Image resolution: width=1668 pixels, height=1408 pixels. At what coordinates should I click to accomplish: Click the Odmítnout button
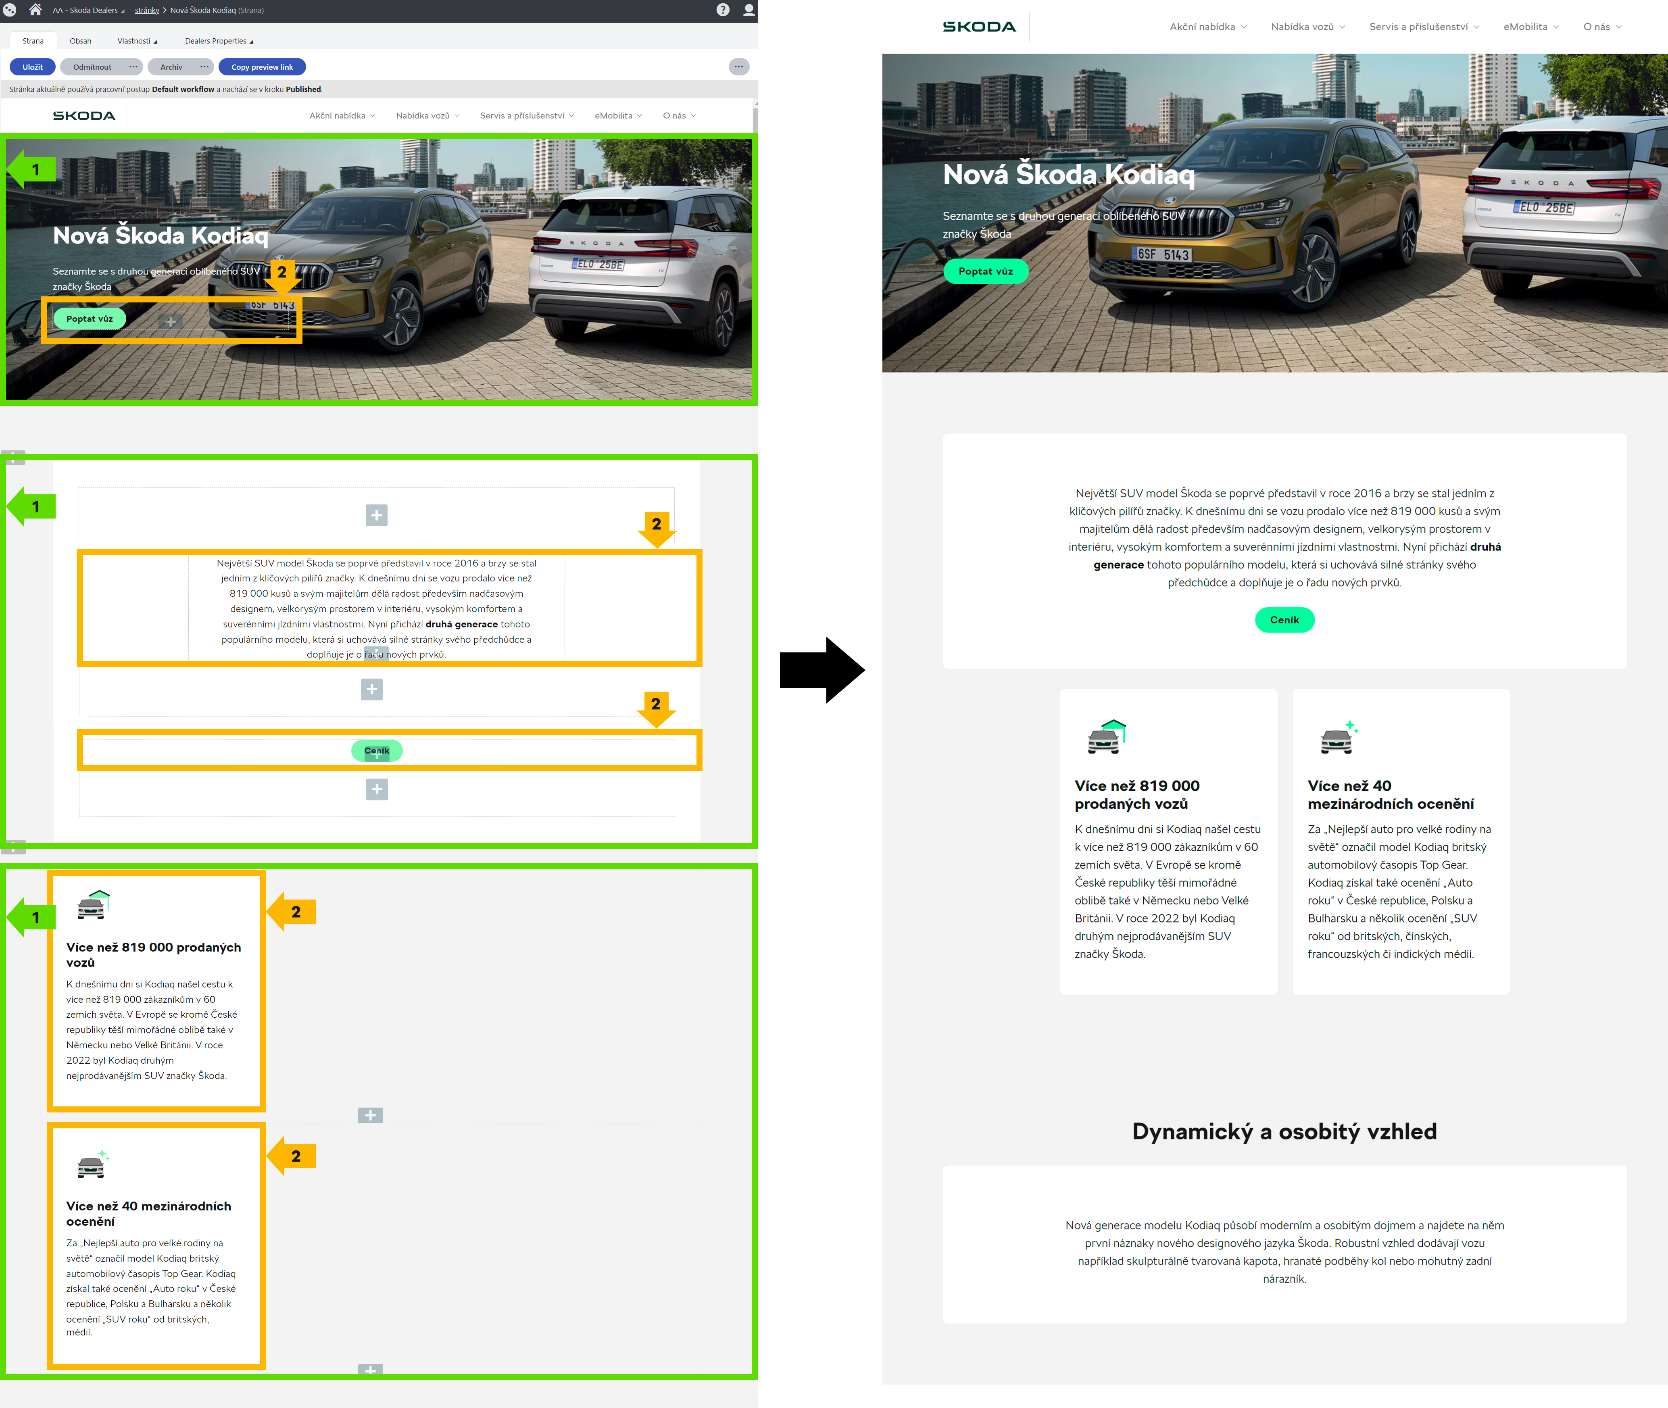(x=93, y=67)
